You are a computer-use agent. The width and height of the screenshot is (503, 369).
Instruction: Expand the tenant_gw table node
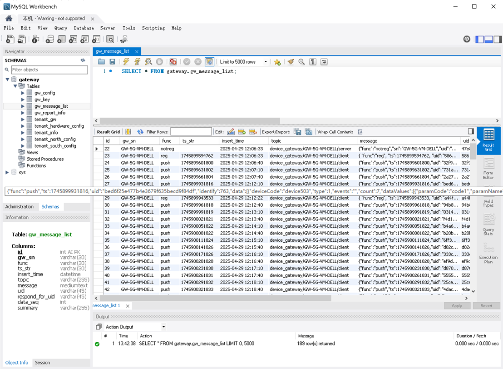pos(23,119)
